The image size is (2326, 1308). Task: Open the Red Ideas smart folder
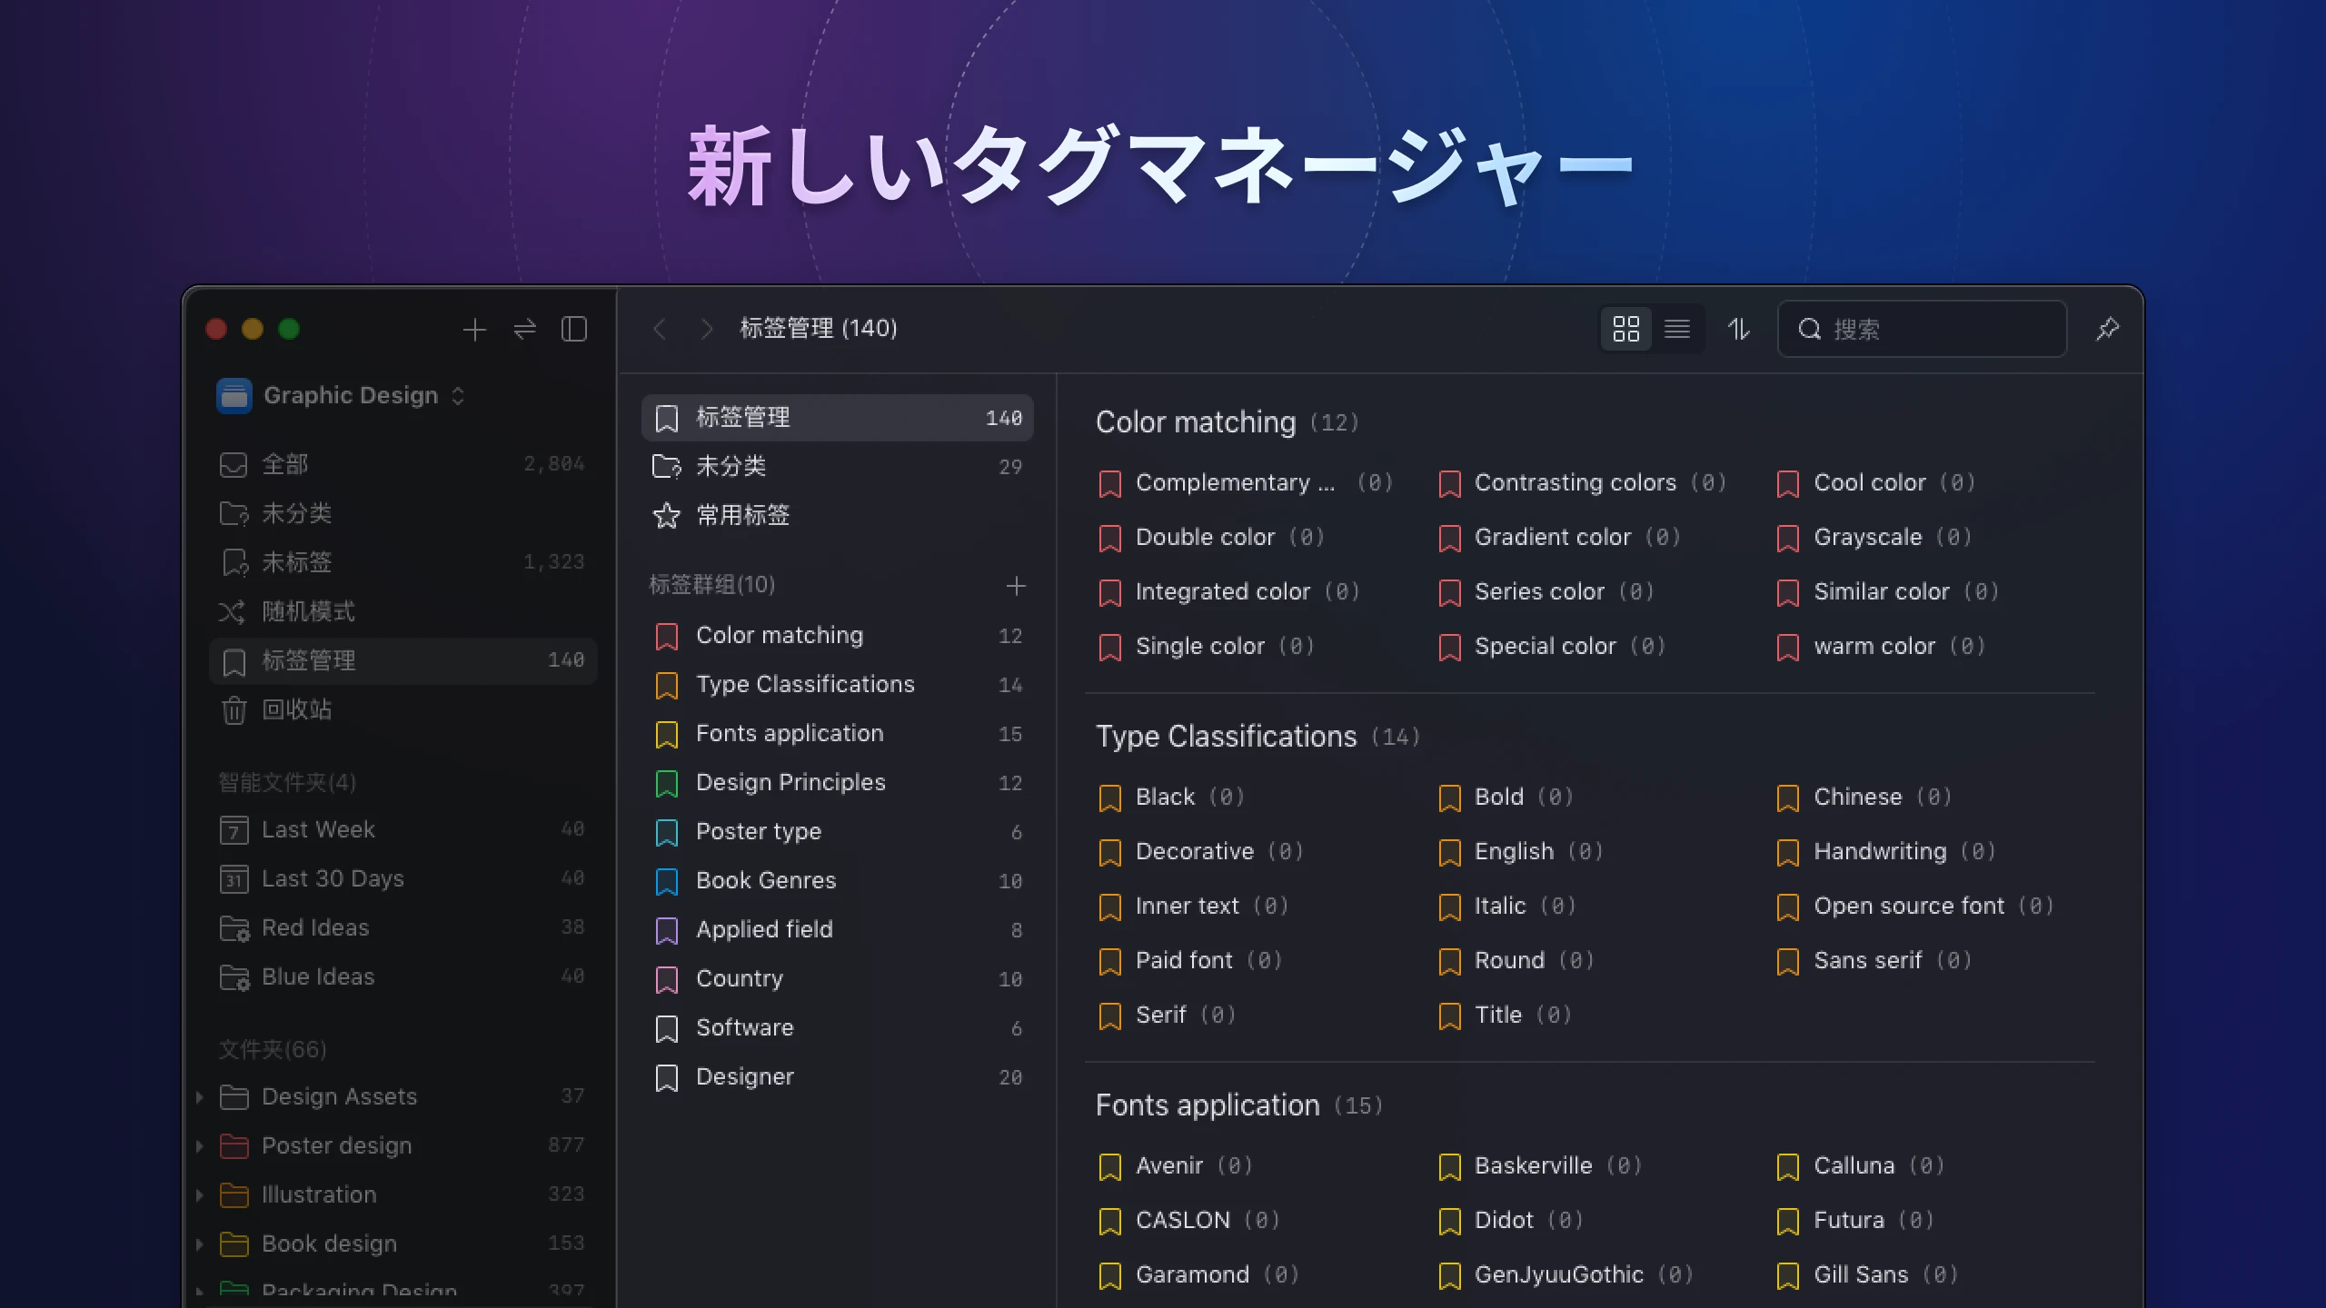pos(403,927)
